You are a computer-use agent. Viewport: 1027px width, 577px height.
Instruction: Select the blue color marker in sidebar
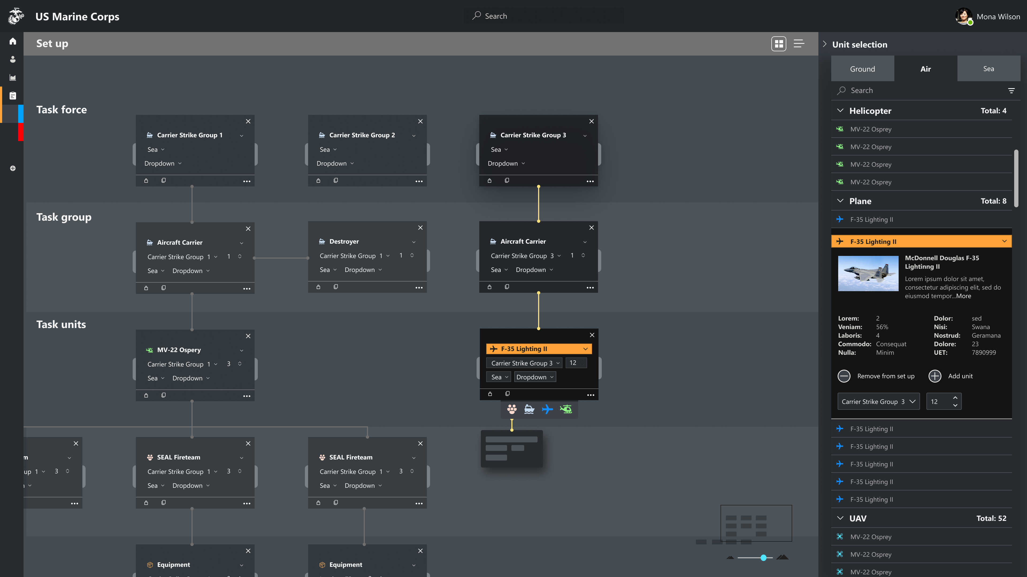tap(21, 114)
